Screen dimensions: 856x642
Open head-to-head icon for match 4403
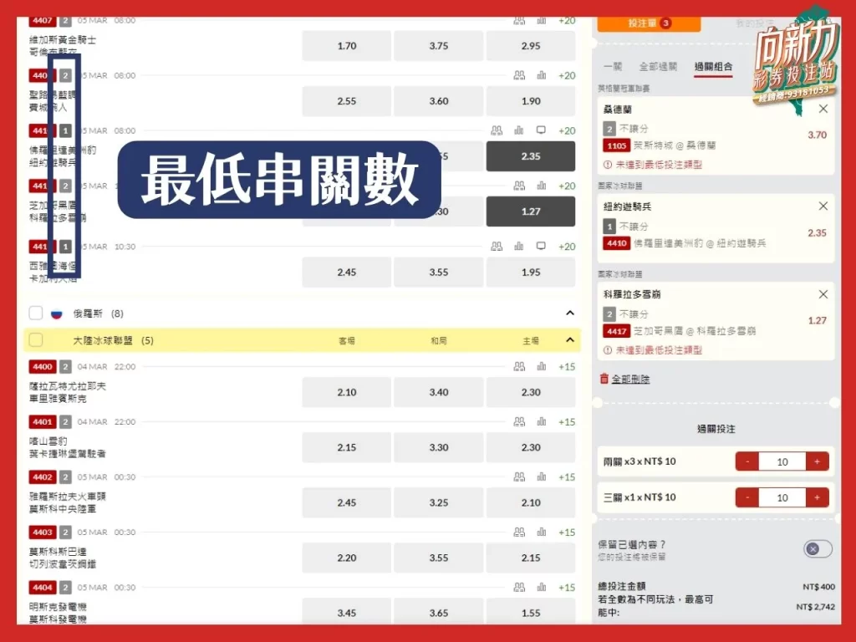click(x=519, y=532)
